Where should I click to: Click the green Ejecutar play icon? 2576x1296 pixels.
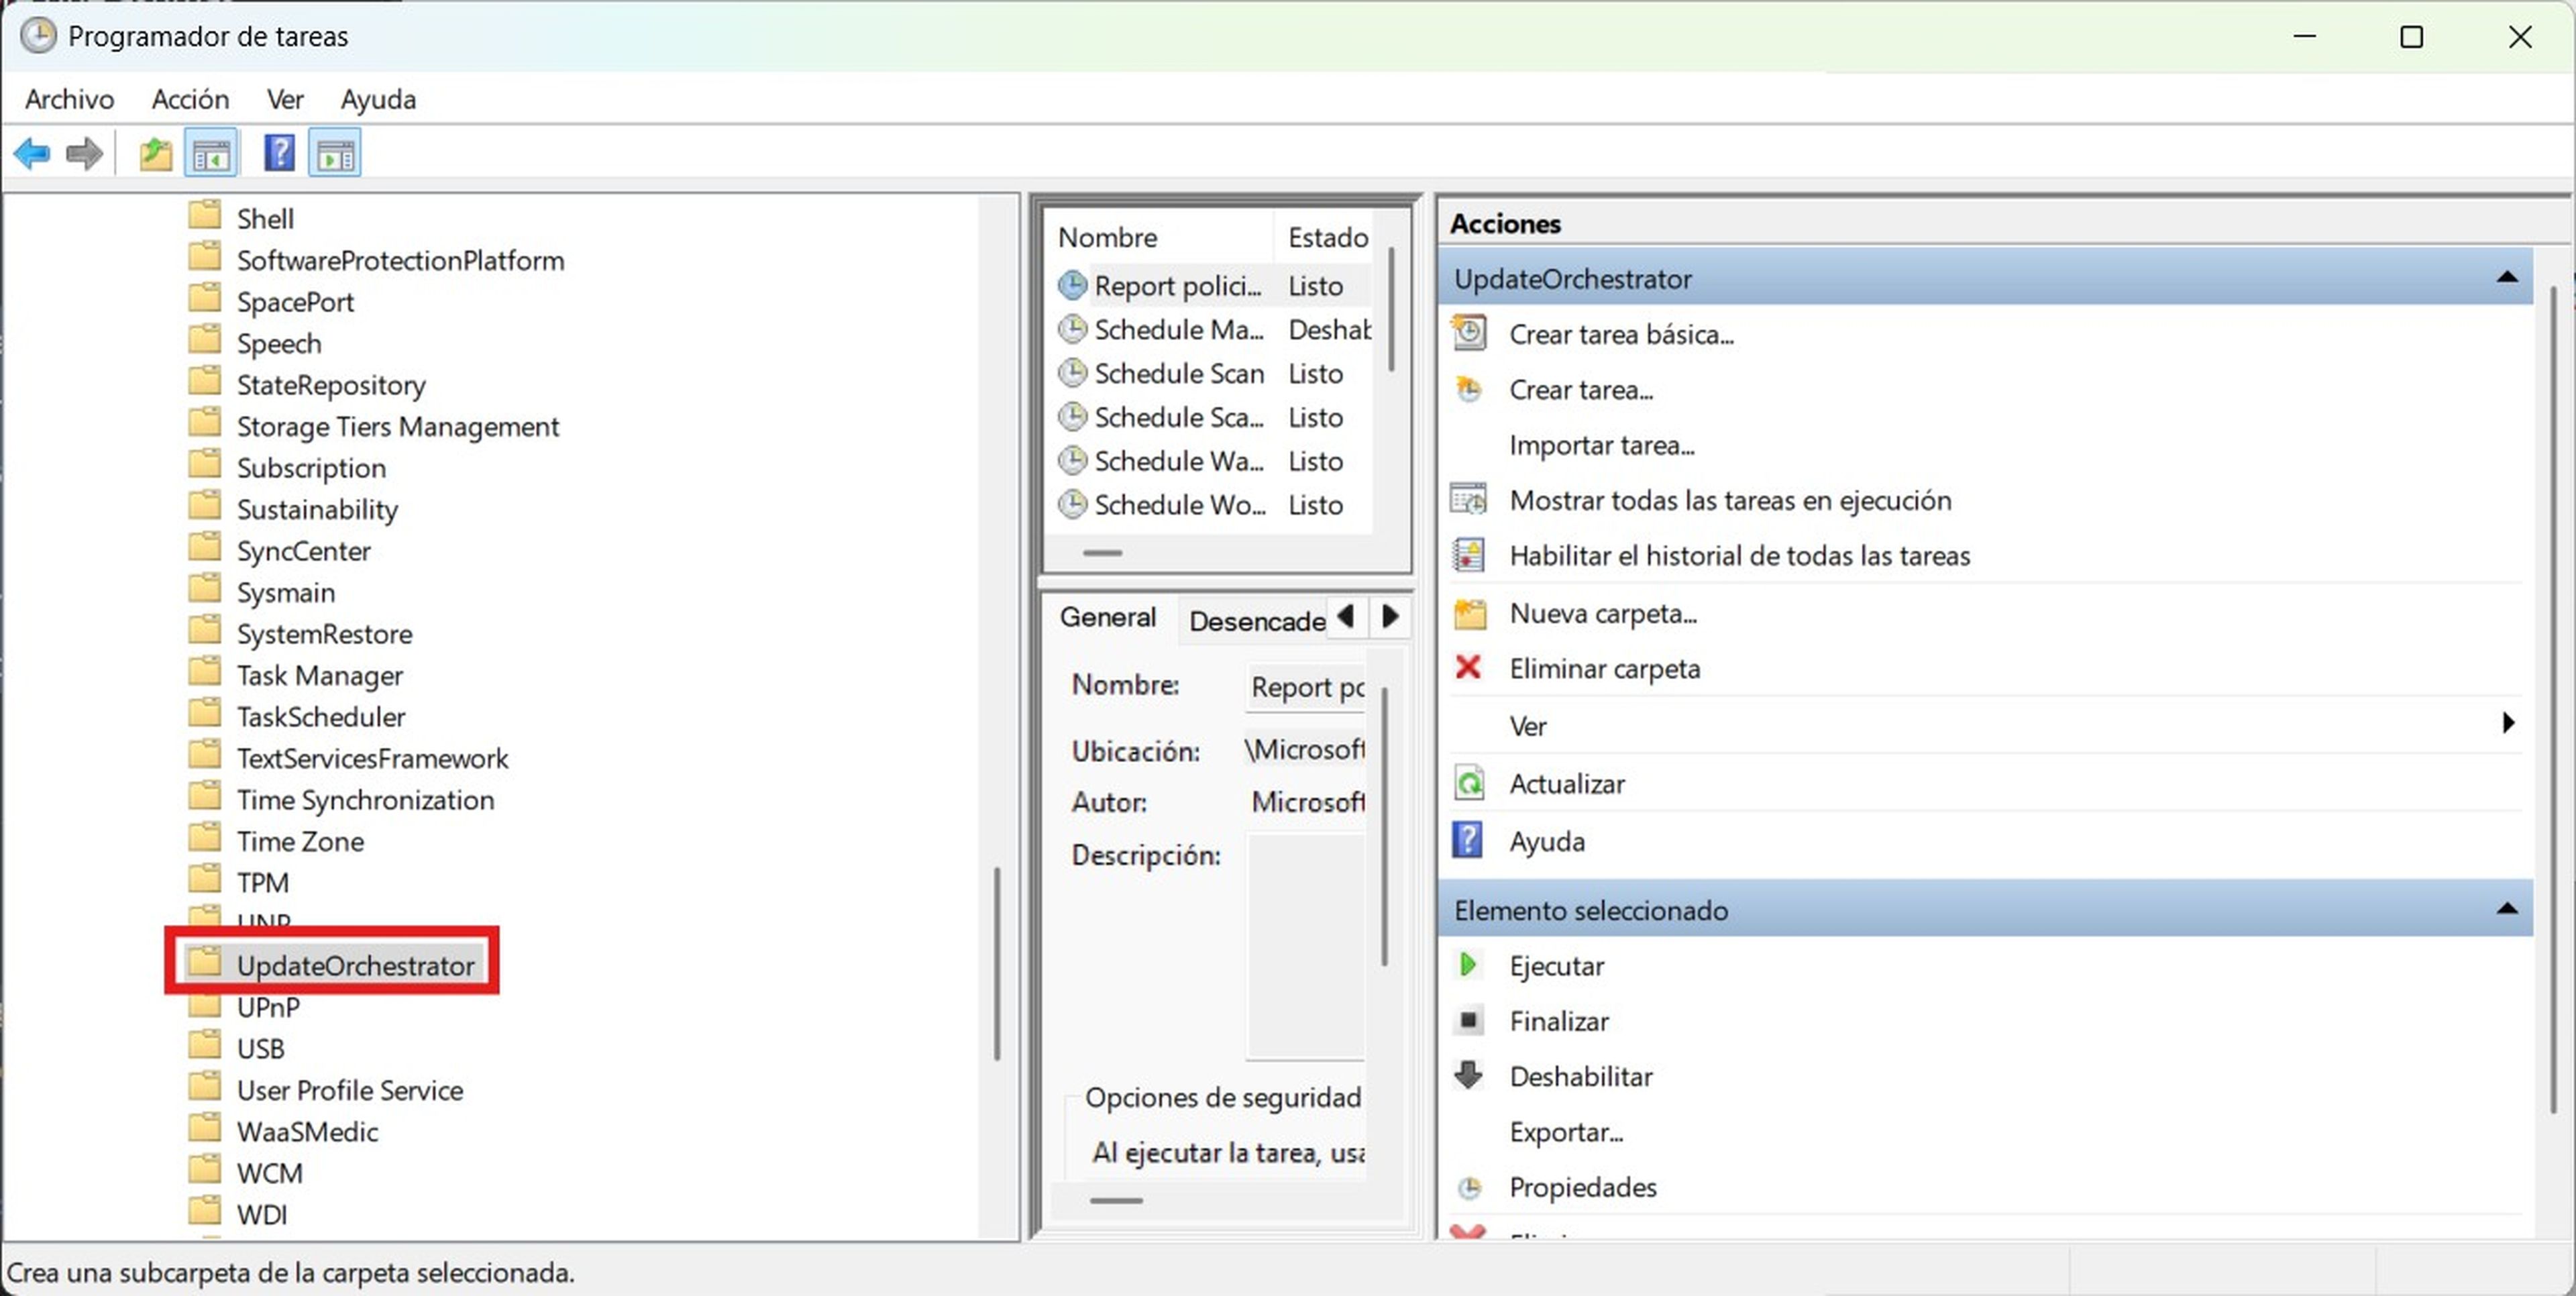coord(1468,965)
